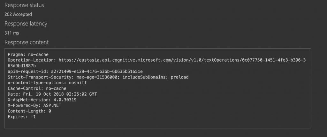Screen dimensions: 327x137
Task: Click the Cache-Control: no-cache line
Action: 37,88
